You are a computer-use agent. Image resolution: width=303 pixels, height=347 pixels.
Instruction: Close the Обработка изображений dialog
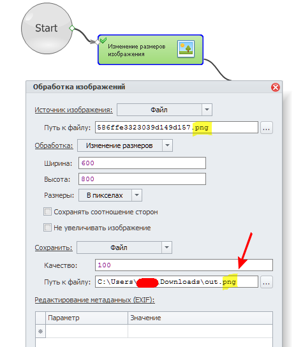[x=276, y=87]
